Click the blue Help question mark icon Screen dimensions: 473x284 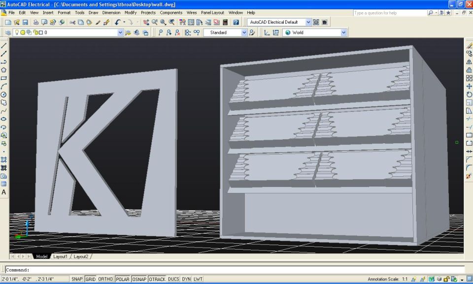coord(236,22)
